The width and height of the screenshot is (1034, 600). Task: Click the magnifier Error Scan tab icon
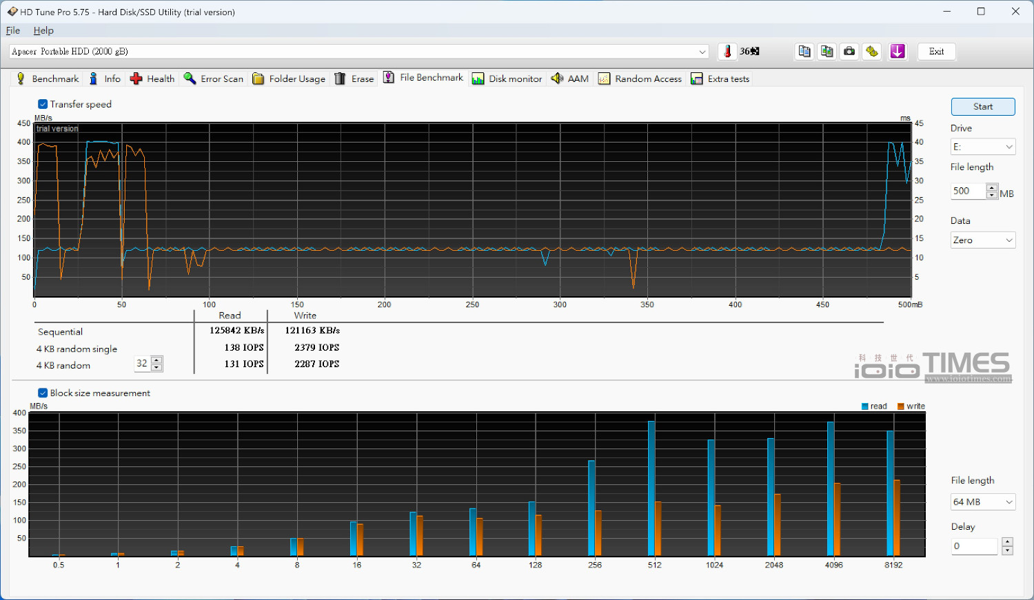point(190,79)
